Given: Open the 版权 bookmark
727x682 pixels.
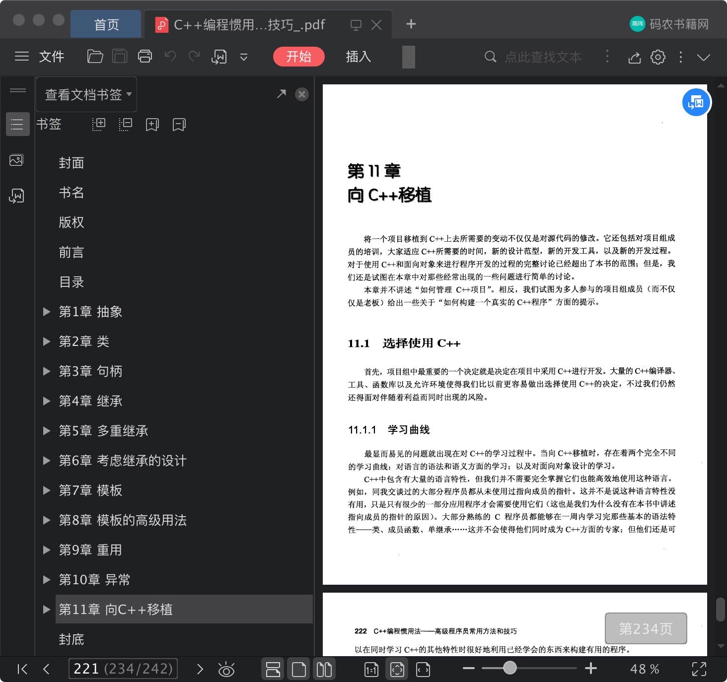Looking at the screenshot, I should (72, 222).
